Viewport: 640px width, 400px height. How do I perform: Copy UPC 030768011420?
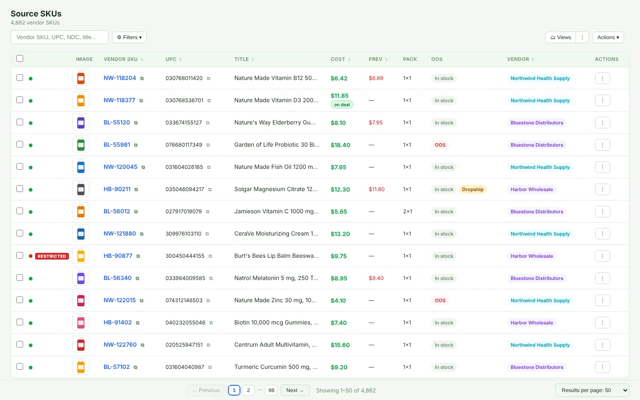click(208, 78)
